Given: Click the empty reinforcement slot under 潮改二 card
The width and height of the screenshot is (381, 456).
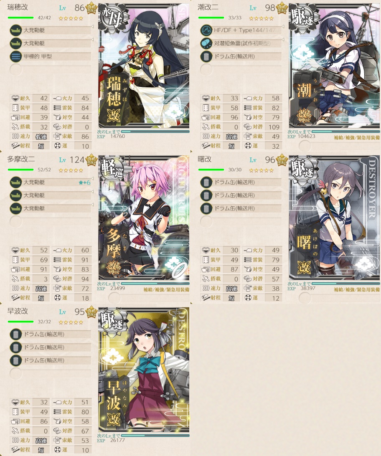Looking at the screenshot, I should tap(305, 146).
